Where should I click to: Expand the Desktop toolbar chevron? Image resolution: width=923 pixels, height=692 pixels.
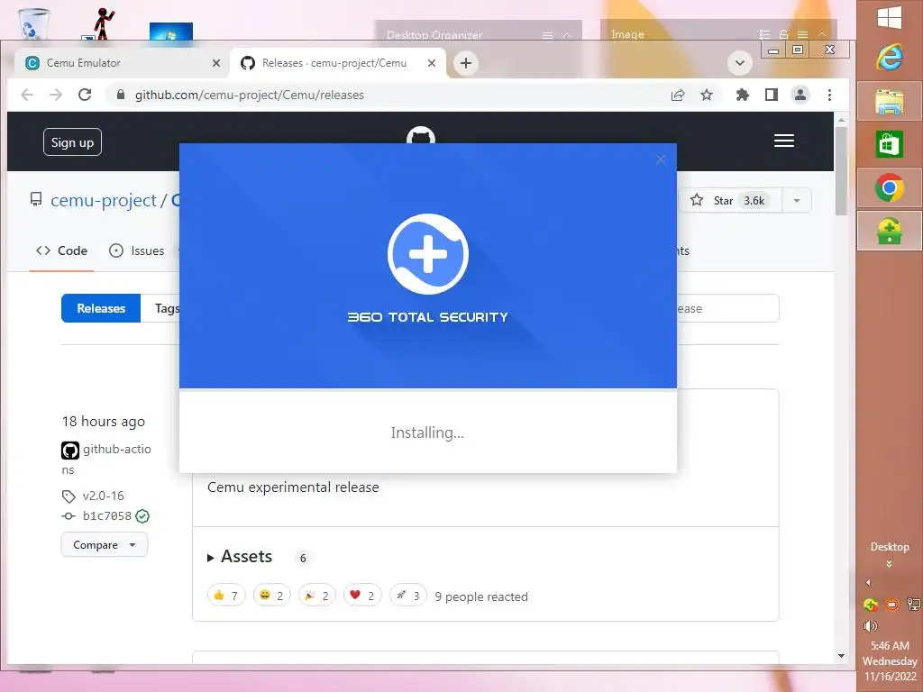tap(889, 564)
